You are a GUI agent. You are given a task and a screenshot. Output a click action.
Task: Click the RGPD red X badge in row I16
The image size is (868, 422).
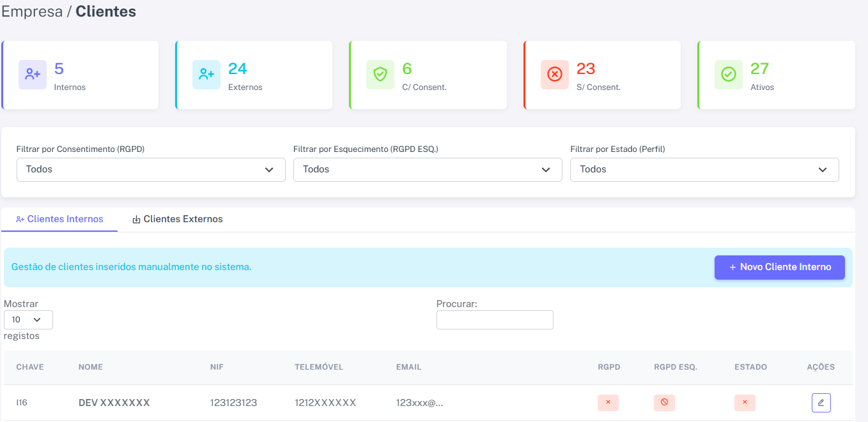[608, 403]
